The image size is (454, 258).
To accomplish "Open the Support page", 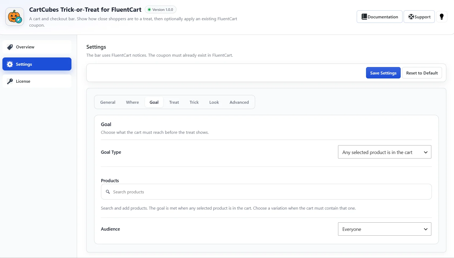I will 419,17.
